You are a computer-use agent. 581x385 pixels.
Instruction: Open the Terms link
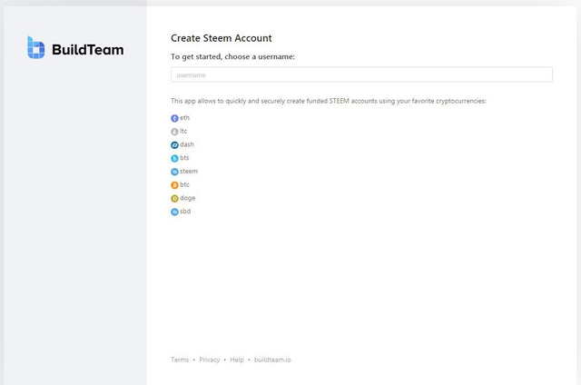pos(180,360)
